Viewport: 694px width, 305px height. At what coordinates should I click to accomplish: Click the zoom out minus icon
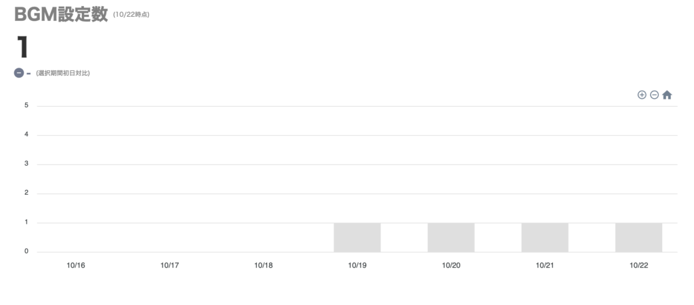[x=654, y=95]
